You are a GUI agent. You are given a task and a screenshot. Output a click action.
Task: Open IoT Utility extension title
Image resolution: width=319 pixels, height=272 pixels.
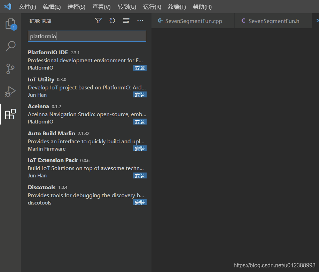pos(41,79)
